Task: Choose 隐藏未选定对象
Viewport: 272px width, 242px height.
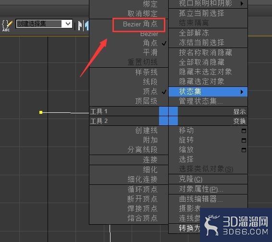Action: [x=205, y=72]
